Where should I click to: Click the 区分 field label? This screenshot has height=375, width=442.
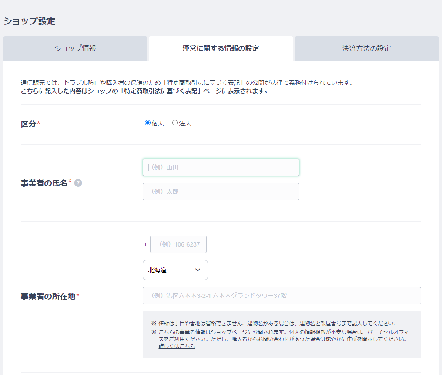pos(28,124)
